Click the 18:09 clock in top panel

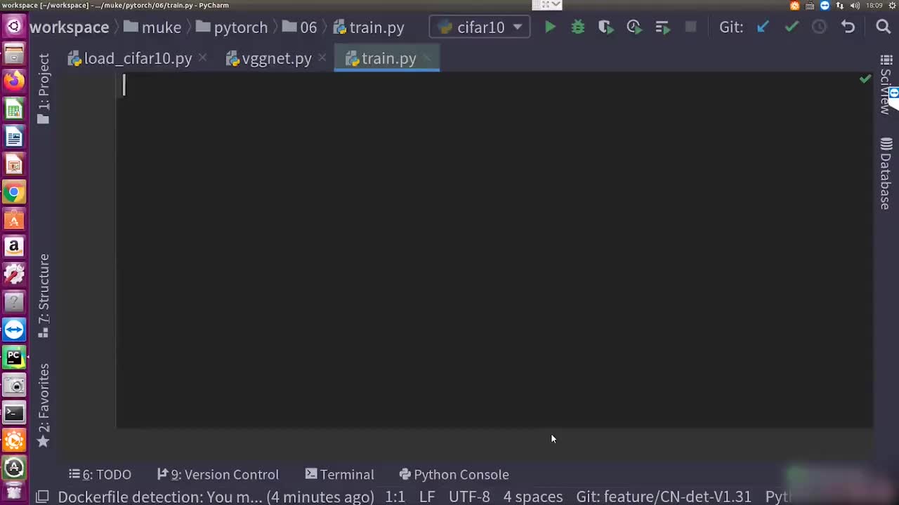[874, 6]
